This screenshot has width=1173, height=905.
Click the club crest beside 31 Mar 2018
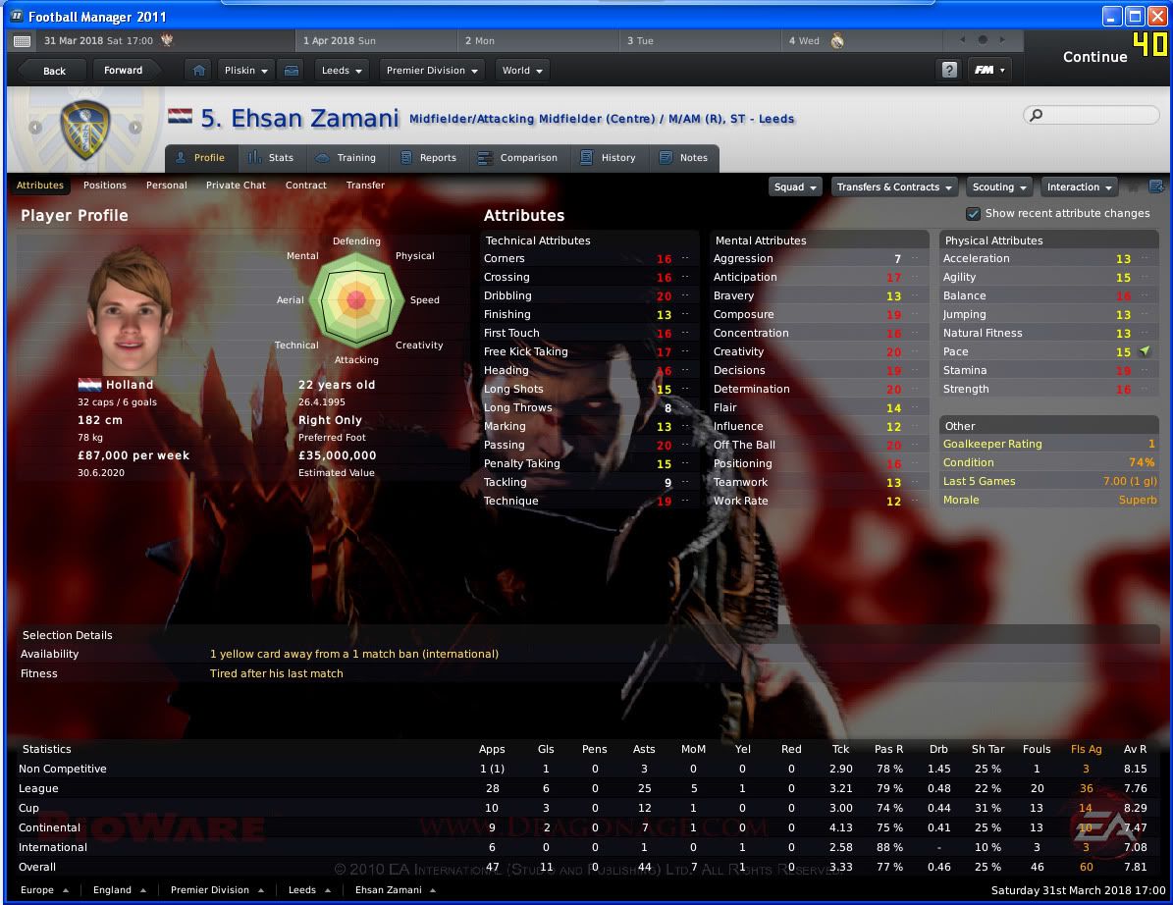click(167, 40)
